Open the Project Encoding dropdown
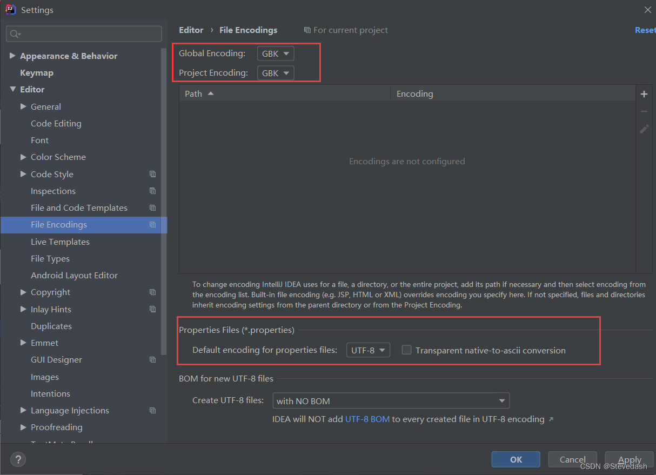Screen dimensions: 656x475 pos(276,73)
